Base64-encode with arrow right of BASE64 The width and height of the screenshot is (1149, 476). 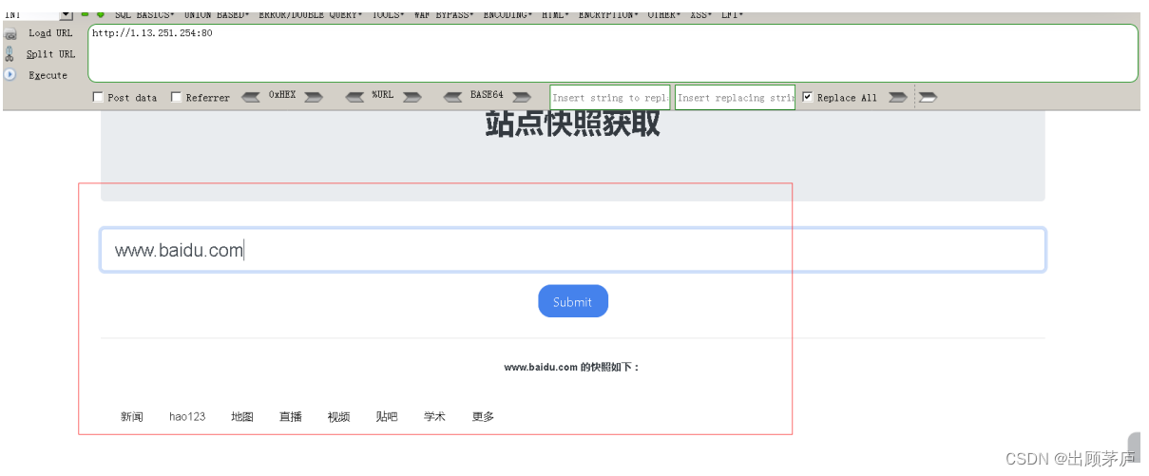pos(522,97)
